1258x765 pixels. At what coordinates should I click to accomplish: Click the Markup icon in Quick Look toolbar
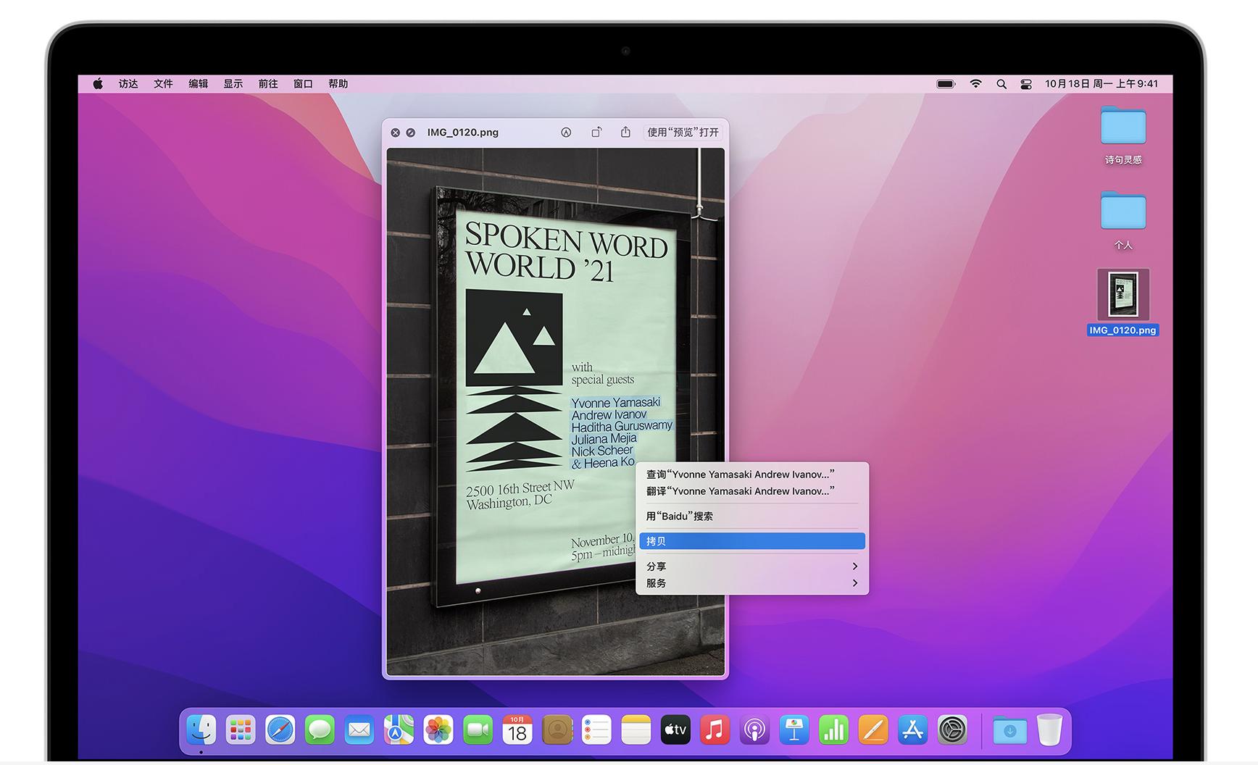566,133
